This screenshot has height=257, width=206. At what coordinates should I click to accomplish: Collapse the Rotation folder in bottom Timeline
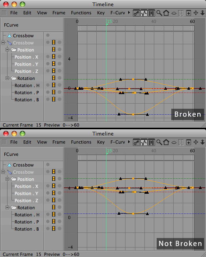coord(7,207)
